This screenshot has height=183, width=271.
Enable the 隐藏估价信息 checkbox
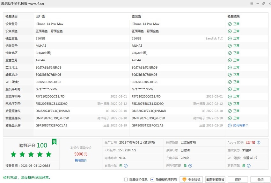point(126,180)
